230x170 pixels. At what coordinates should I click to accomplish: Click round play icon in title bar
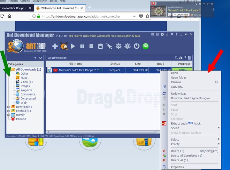point(162,34)
